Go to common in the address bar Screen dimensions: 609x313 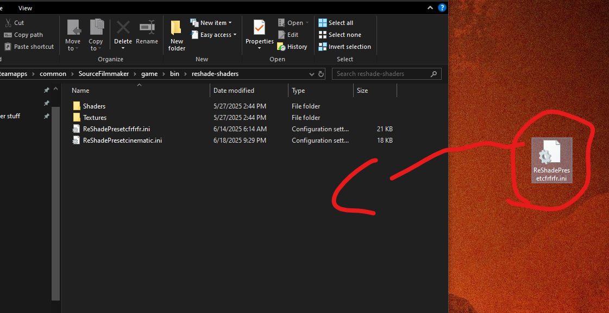tap(53, 74)
